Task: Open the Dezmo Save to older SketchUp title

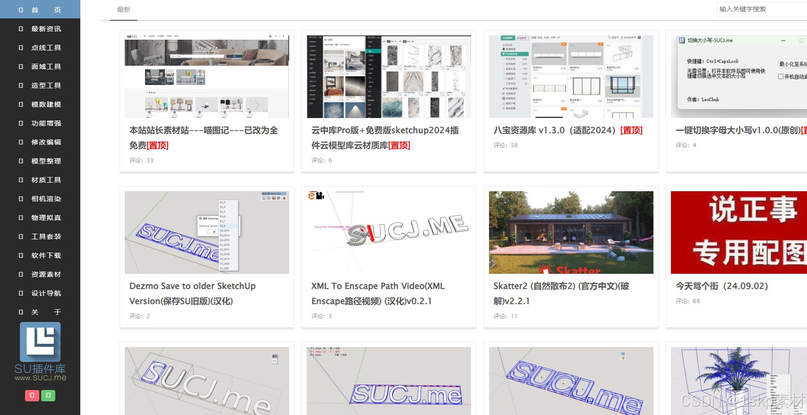Action: [193, 294]
